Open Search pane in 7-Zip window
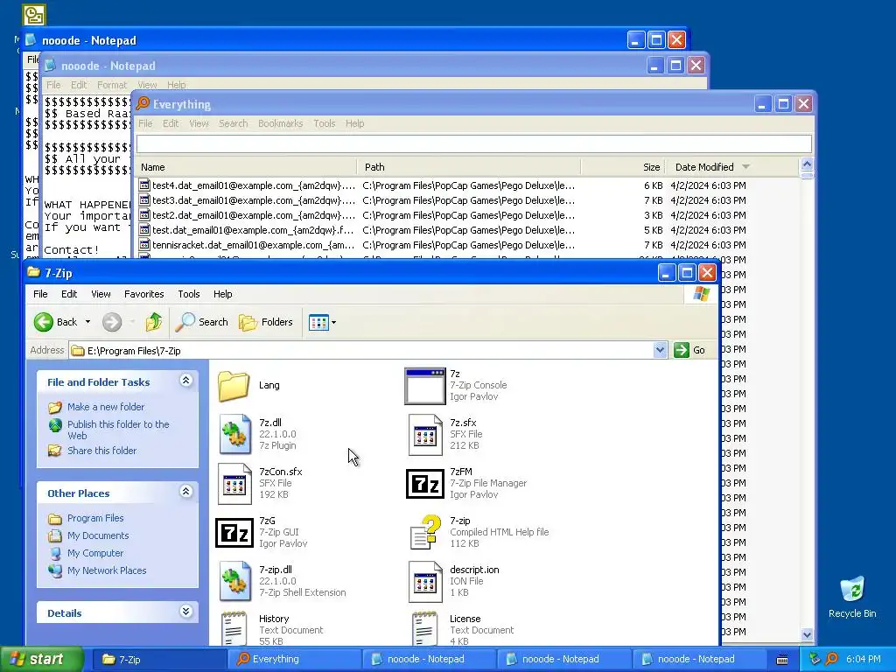 coord(202,322)
